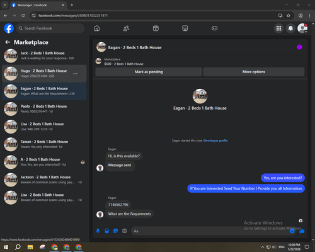Open the Gaming icon in top navigation
315x252 pixels.
point(214,28)
